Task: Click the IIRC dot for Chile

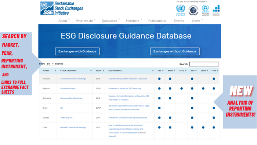Action: coord(192,127)
